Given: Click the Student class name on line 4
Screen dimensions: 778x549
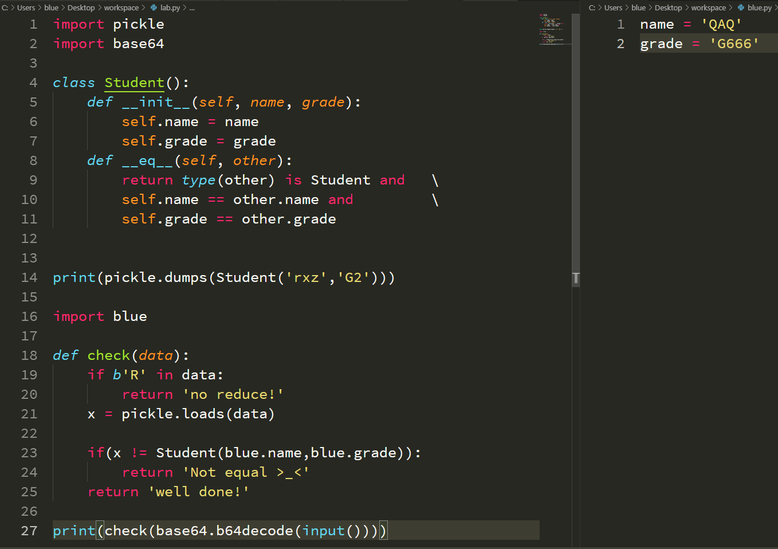Looking at the screenshot, I should [135, 83].
